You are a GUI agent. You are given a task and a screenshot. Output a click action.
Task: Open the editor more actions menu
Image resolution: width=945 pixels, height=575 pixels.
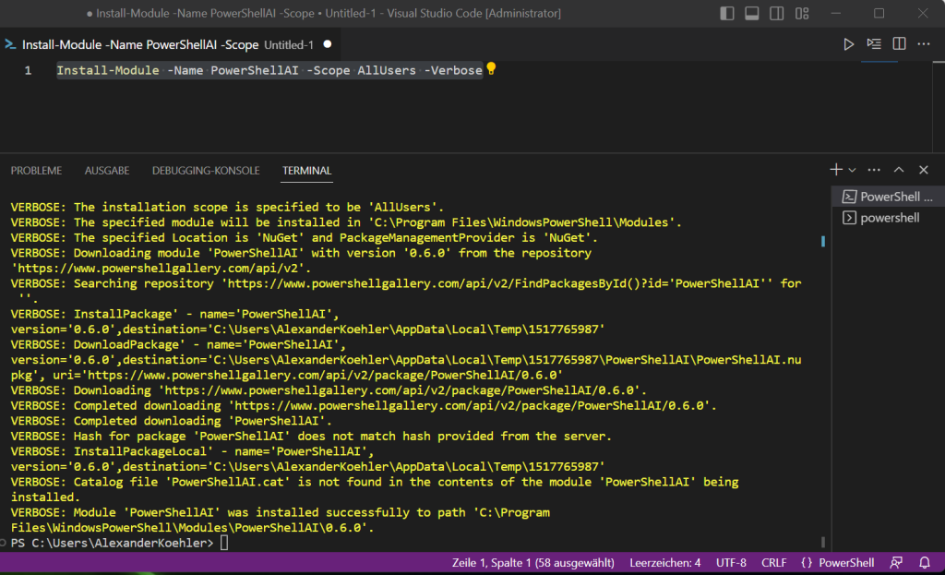tap(924, 44)
